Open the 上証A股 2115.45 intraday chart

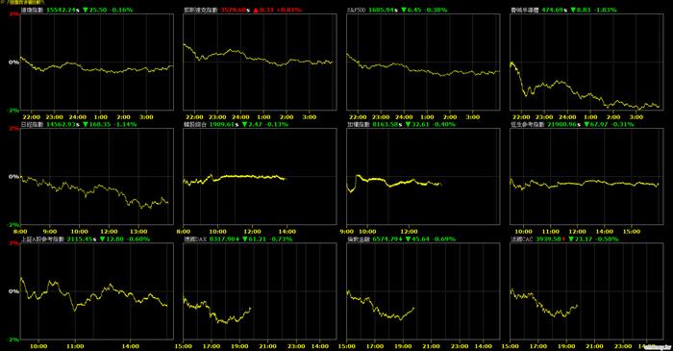(x=97, y=291)
